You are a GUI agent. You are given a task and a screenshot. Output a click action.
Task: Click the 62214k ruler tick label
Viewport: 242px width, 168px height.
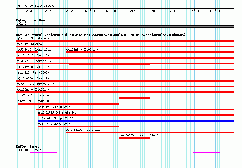click(x=111, y=11)
